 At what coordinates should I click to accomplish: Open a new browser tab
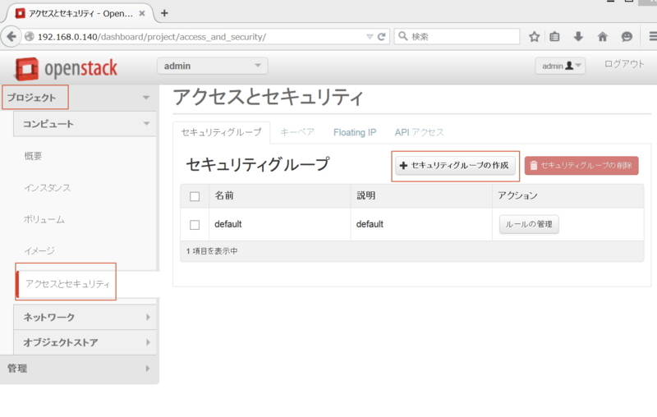(164, 13)
